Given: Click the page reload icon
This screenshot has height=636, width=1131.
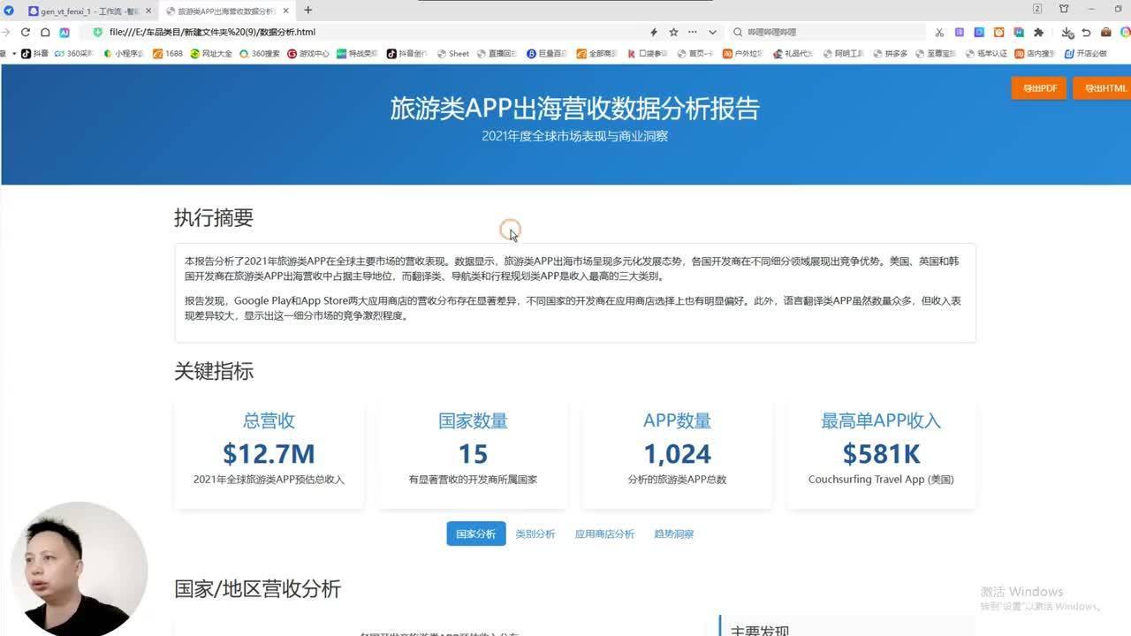Looking at the screenshot, I should 26,32.
